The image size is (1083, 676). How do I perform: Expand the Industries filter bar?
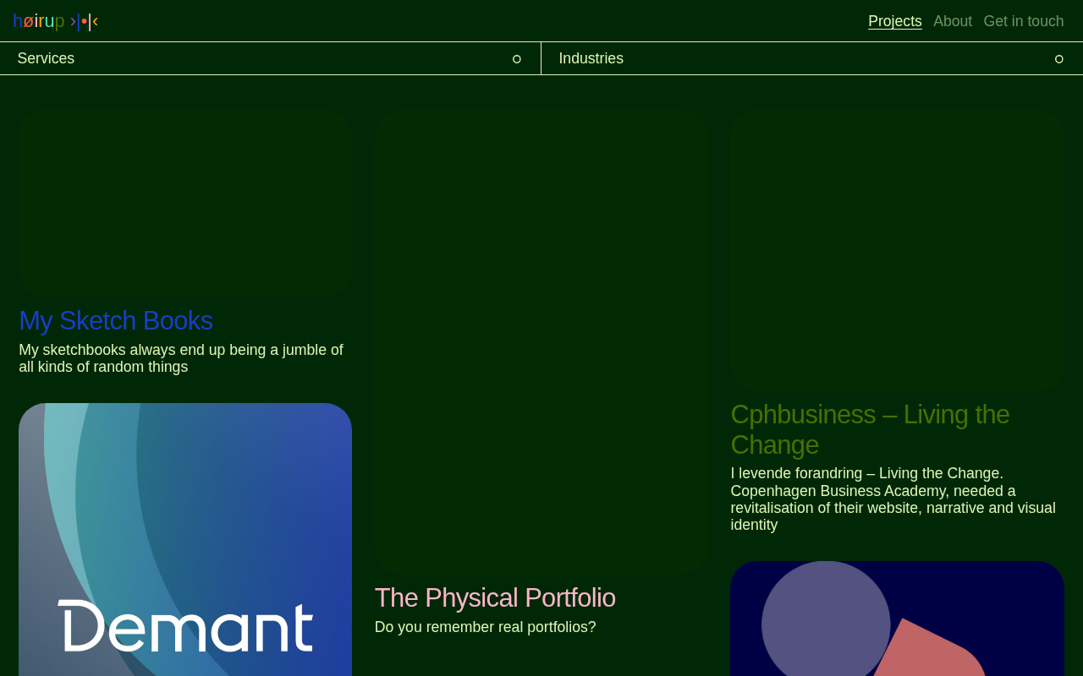click(x=812, y=58)
